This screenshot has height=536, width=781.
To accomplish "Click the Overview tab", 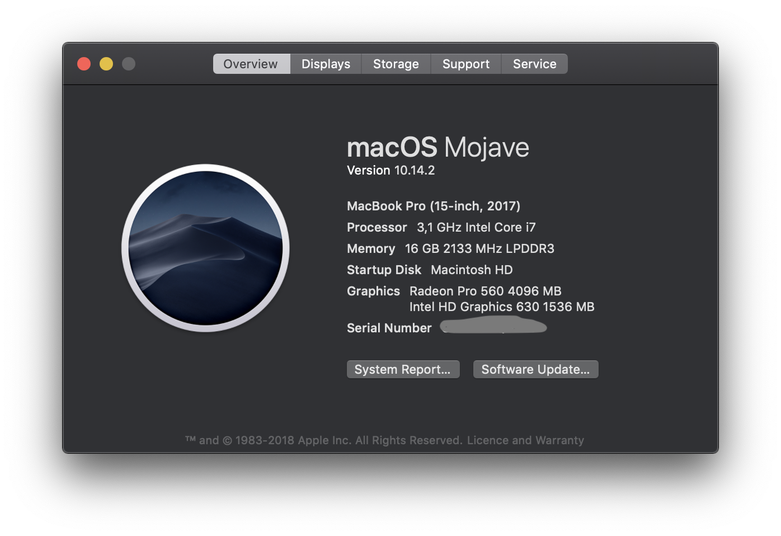I will (x=251, y=63).
